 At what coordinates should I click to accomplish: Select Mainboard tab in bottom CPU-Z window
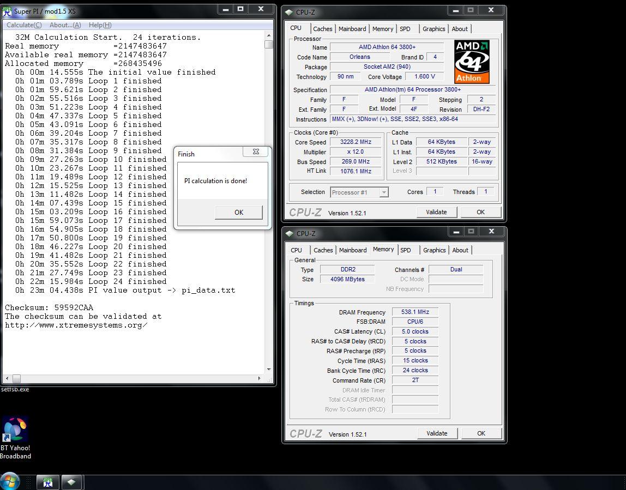[352, 250]
